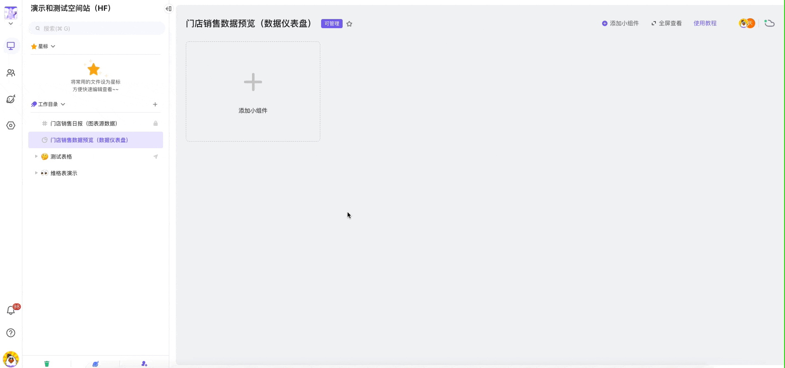Open the help question mark icon
The width and height of the screenshot is (785, 368).
(x=11, y=333)
